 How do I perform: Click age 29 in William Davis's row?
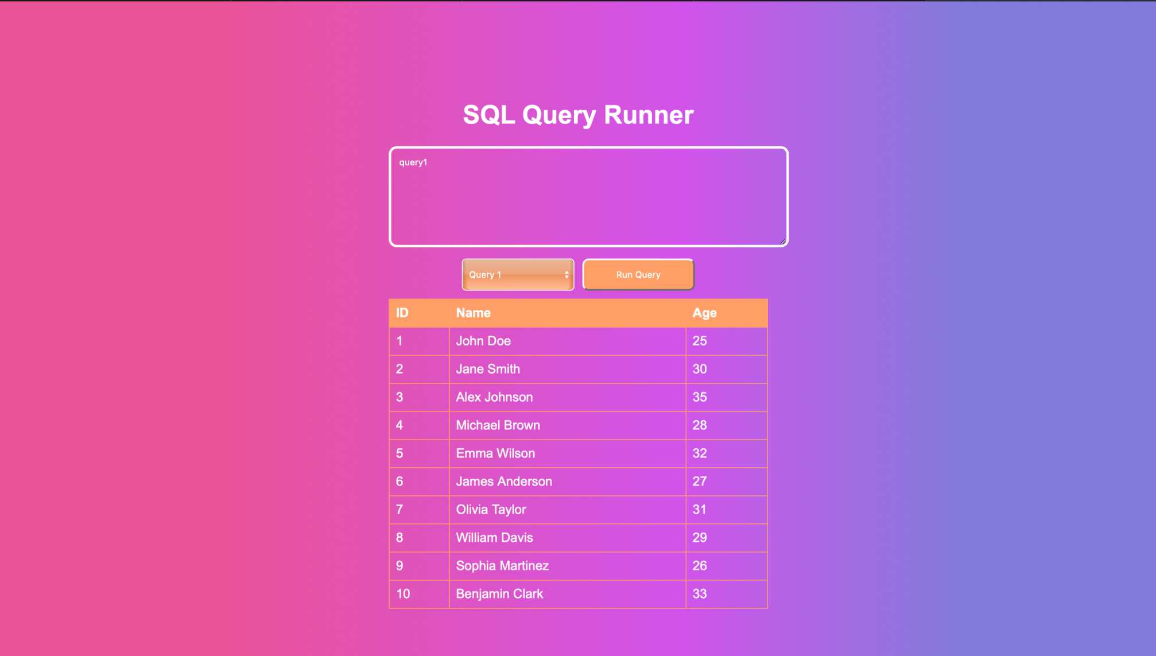(727, 538)
